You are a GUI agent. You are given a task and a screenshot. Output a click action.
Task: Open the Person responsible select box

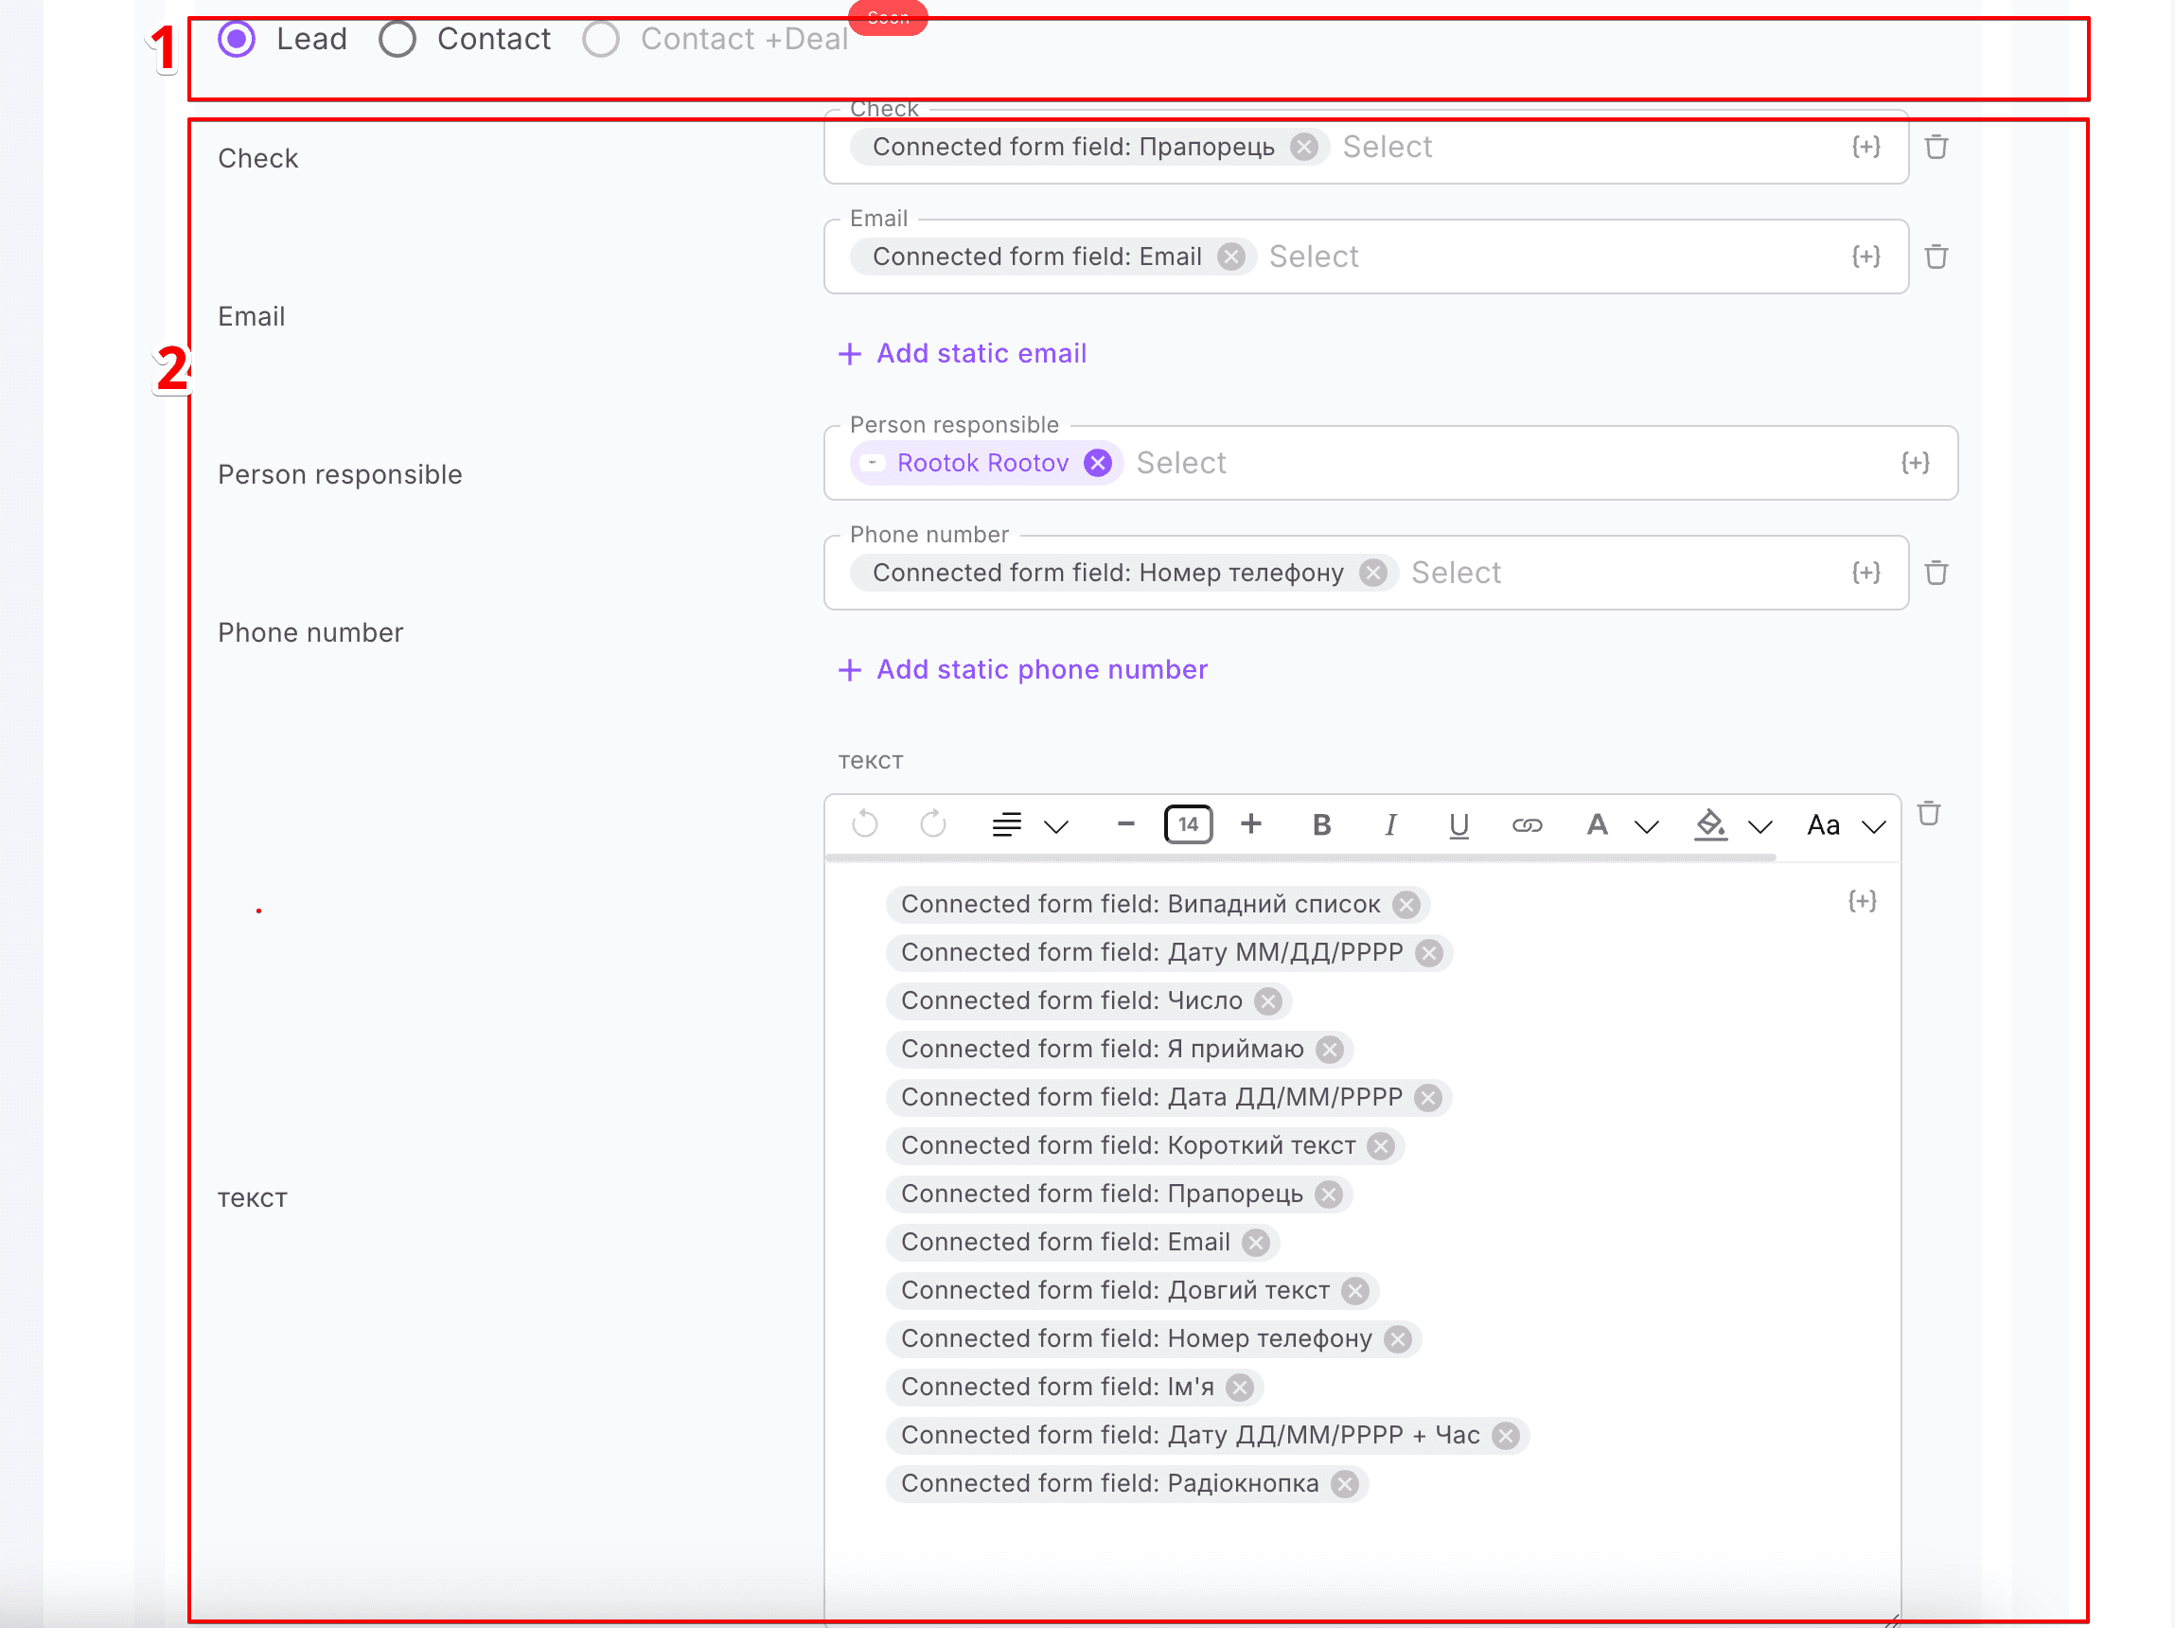click(x=1390, y=463)
